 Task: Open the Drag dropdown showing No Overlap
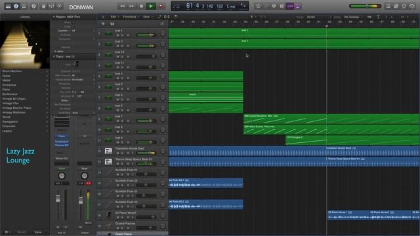353,17
